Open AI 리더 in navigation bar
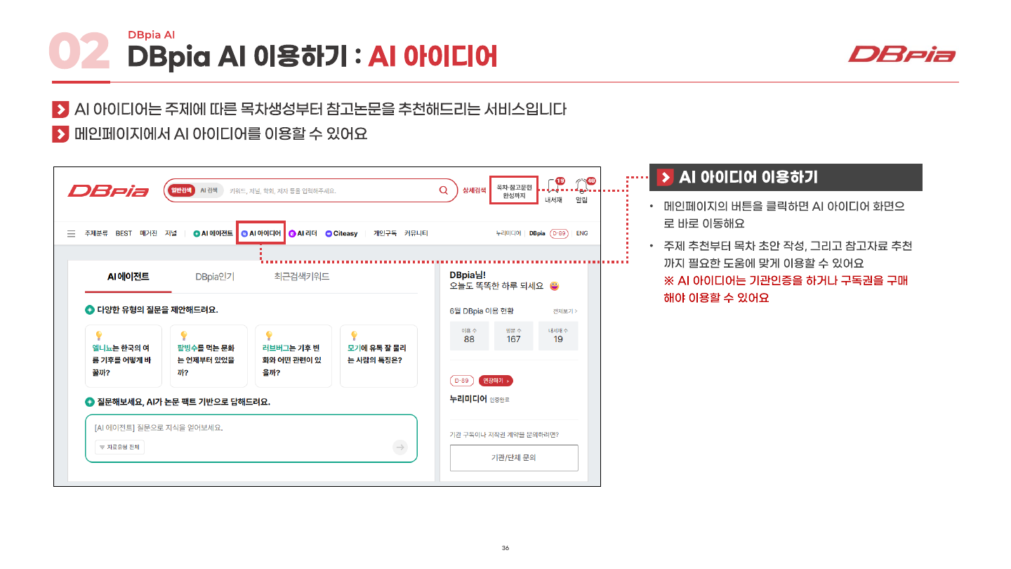Screen dimensions: 1011x569 pos(303,233)
